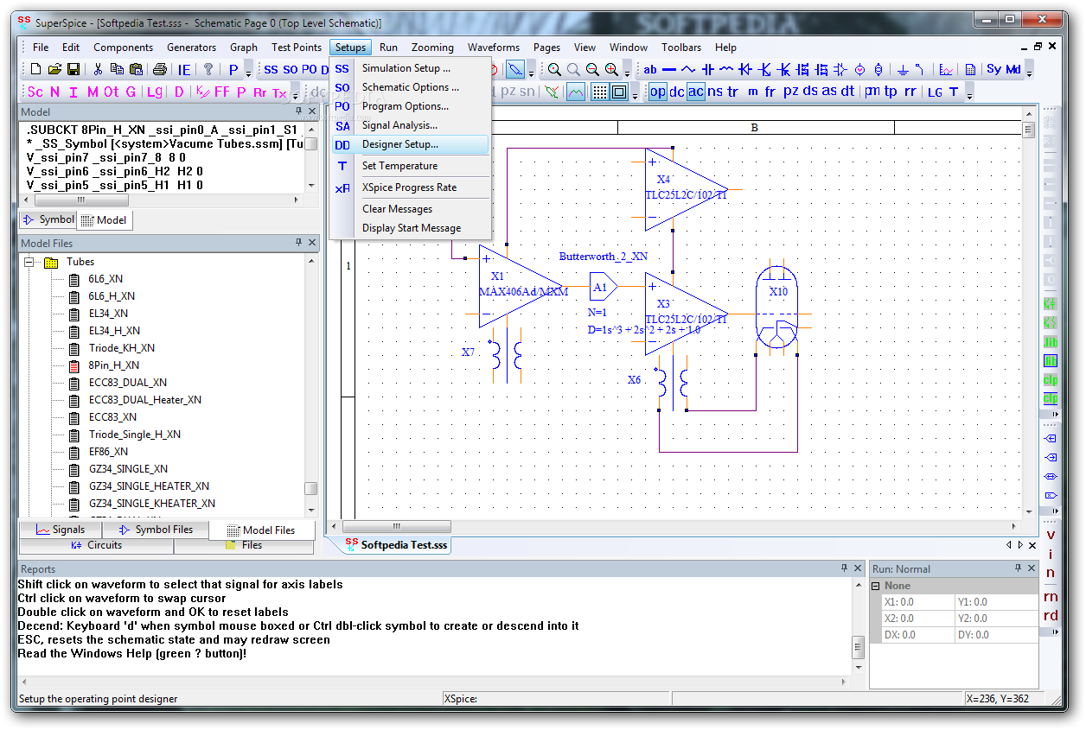The image size is (1086, 730).
Task: Pin the Reports panel
Action: 845,568
